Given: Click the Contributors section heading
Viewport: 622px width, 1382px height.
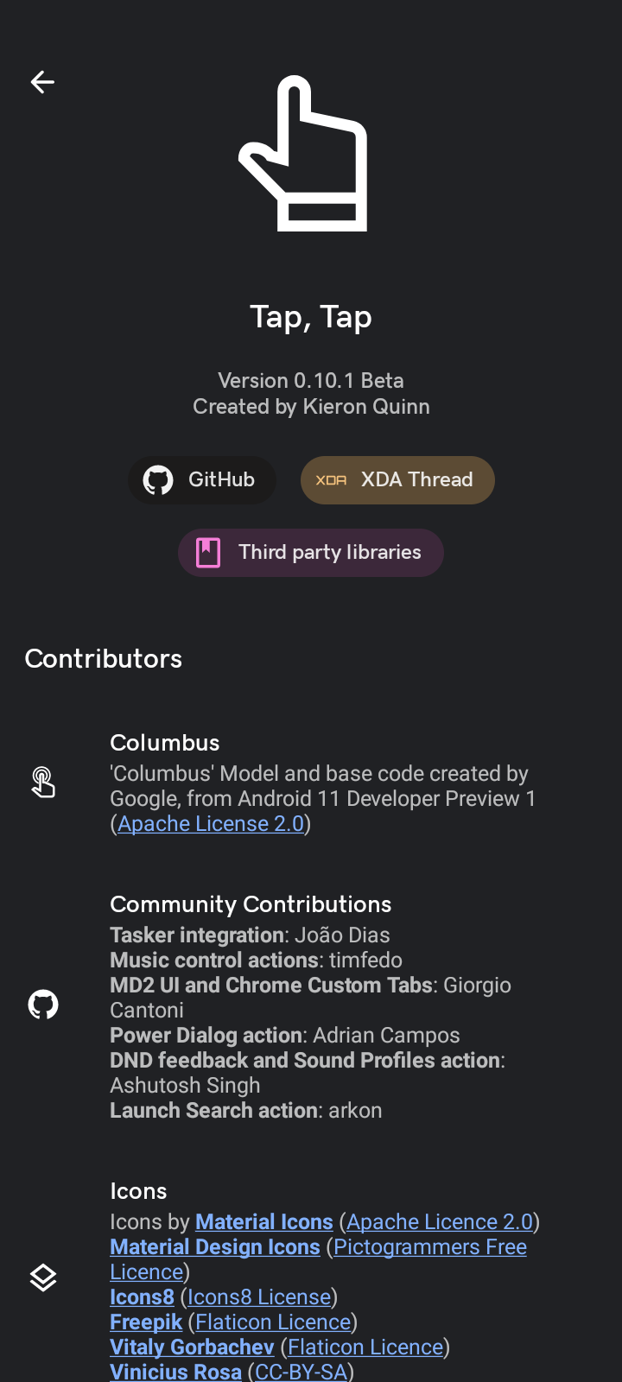Looking at the screenshot, I should [x=104, y=658].
